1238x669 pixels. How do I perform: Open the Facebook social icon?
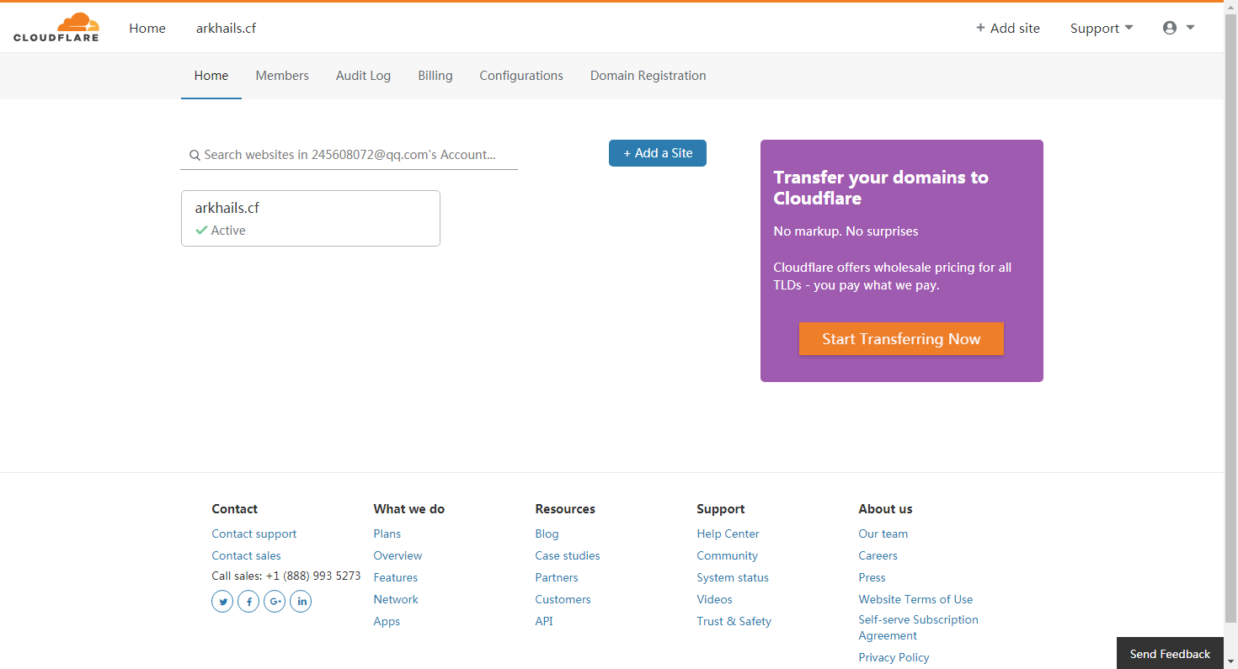(x=248, y=602)
